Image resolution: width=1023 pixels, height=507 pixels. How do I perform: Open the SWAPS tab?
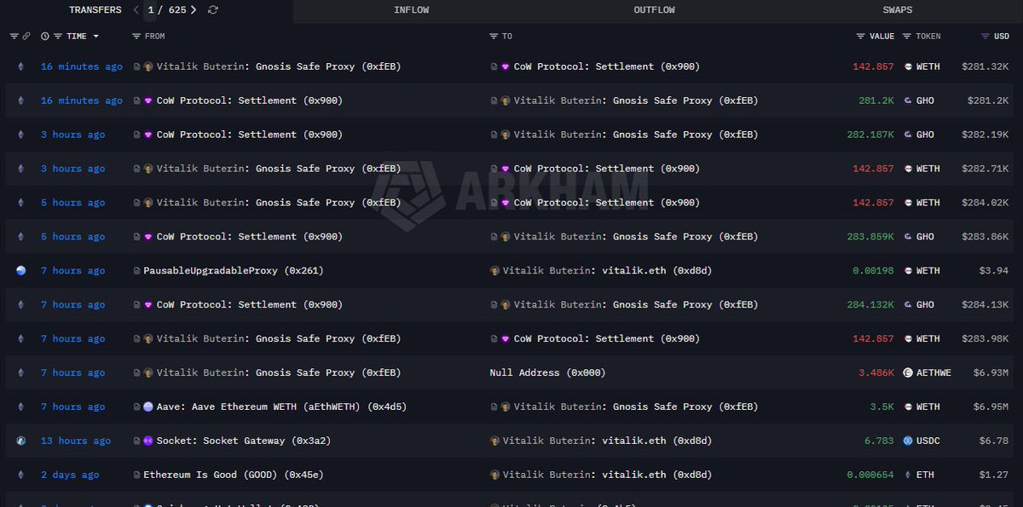click(x=897, y=10)
